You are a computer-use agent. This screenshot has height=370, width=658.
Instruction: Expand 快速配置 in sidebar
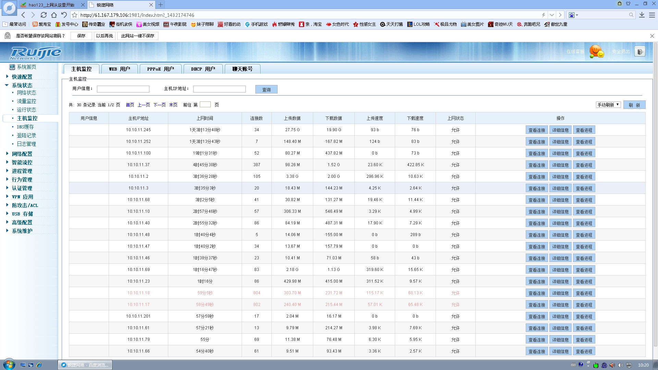pyautogui.click(x=22, y=77)
